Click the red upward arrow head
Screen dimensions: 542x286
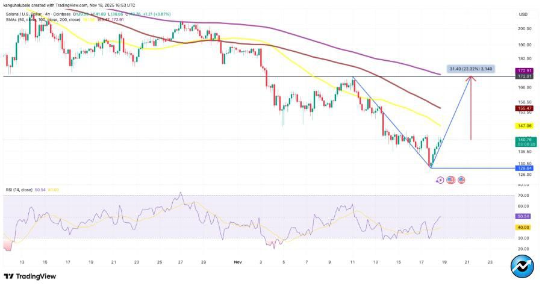point(472,78)
